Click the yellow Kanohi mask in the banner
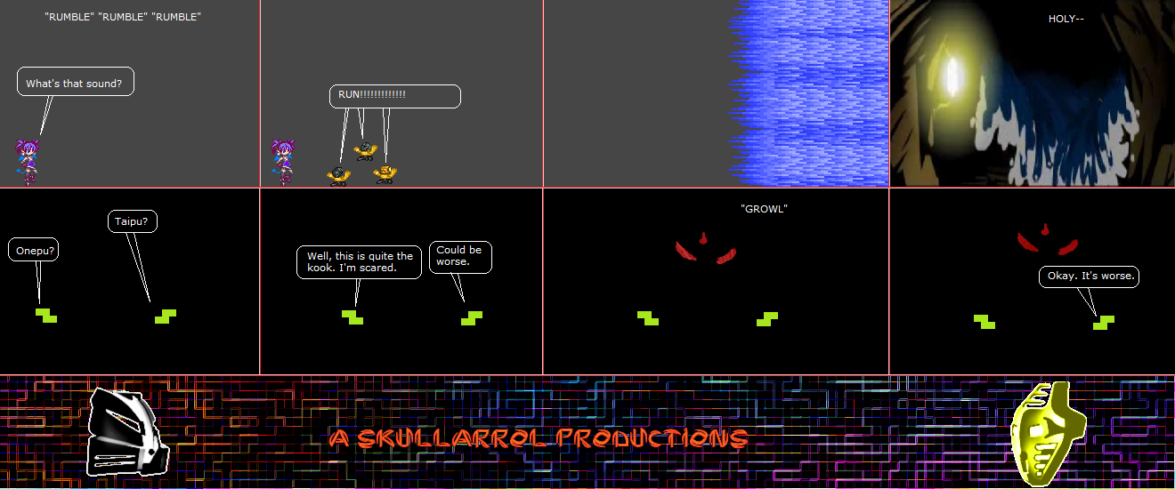This screenshot has width=1175, height=489. point(1049,433)
